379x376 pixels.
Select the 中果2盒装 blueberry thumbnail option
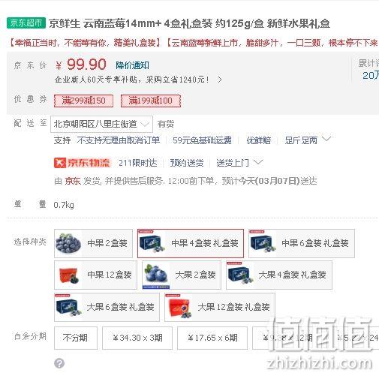click(93, 243)
